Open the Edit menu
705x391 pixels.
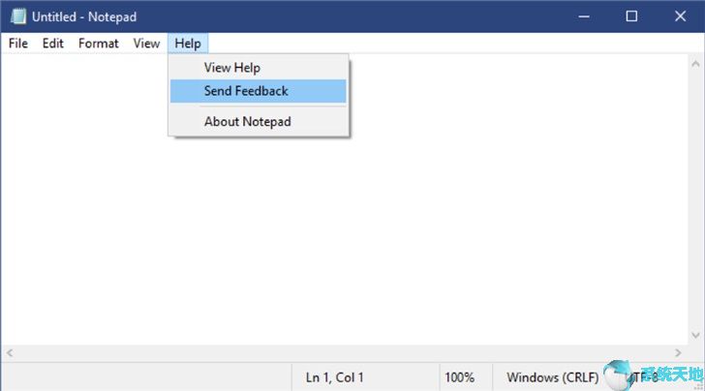coord(52,44)
